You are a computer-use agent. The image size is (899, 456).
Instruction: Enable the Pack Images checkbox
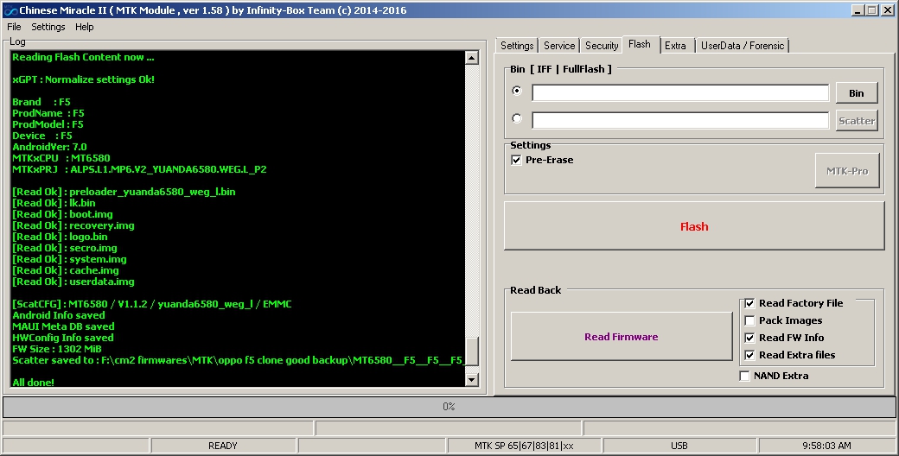(x=749, y=320)
